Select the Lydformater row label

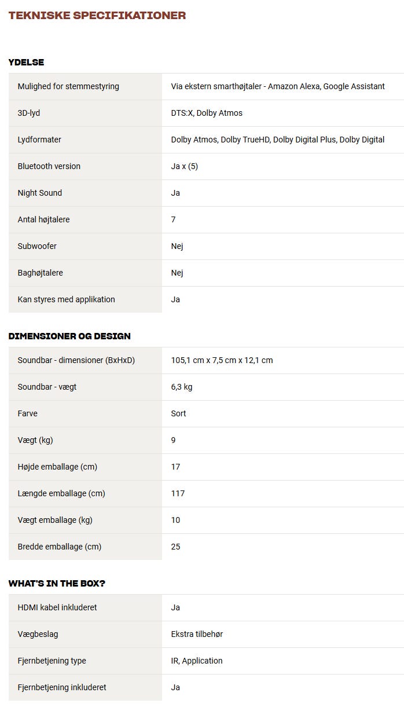[x=39, y=140]
